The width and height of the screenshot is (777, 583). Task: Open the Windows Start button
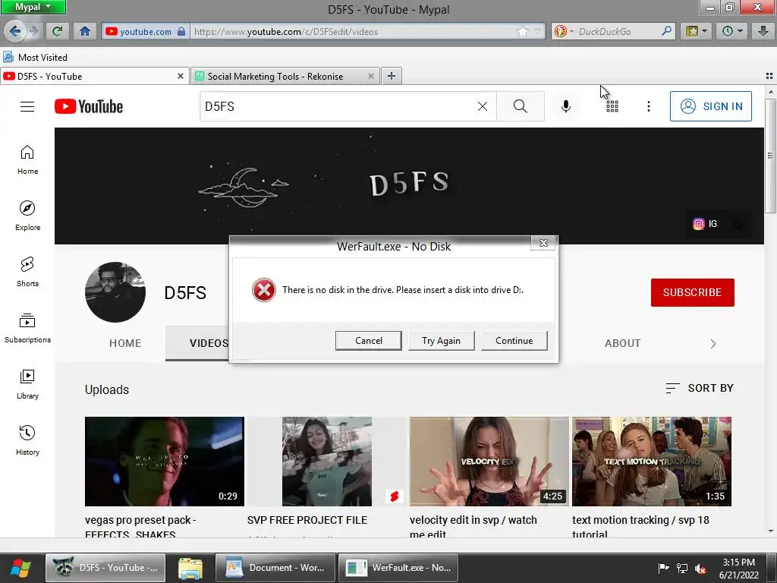20,568
